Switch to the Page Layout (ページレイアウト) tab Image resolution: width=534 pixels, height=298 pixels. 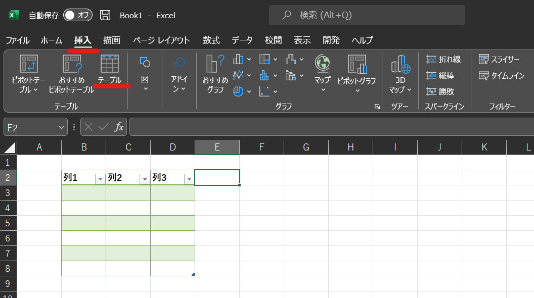coord(161,40)
